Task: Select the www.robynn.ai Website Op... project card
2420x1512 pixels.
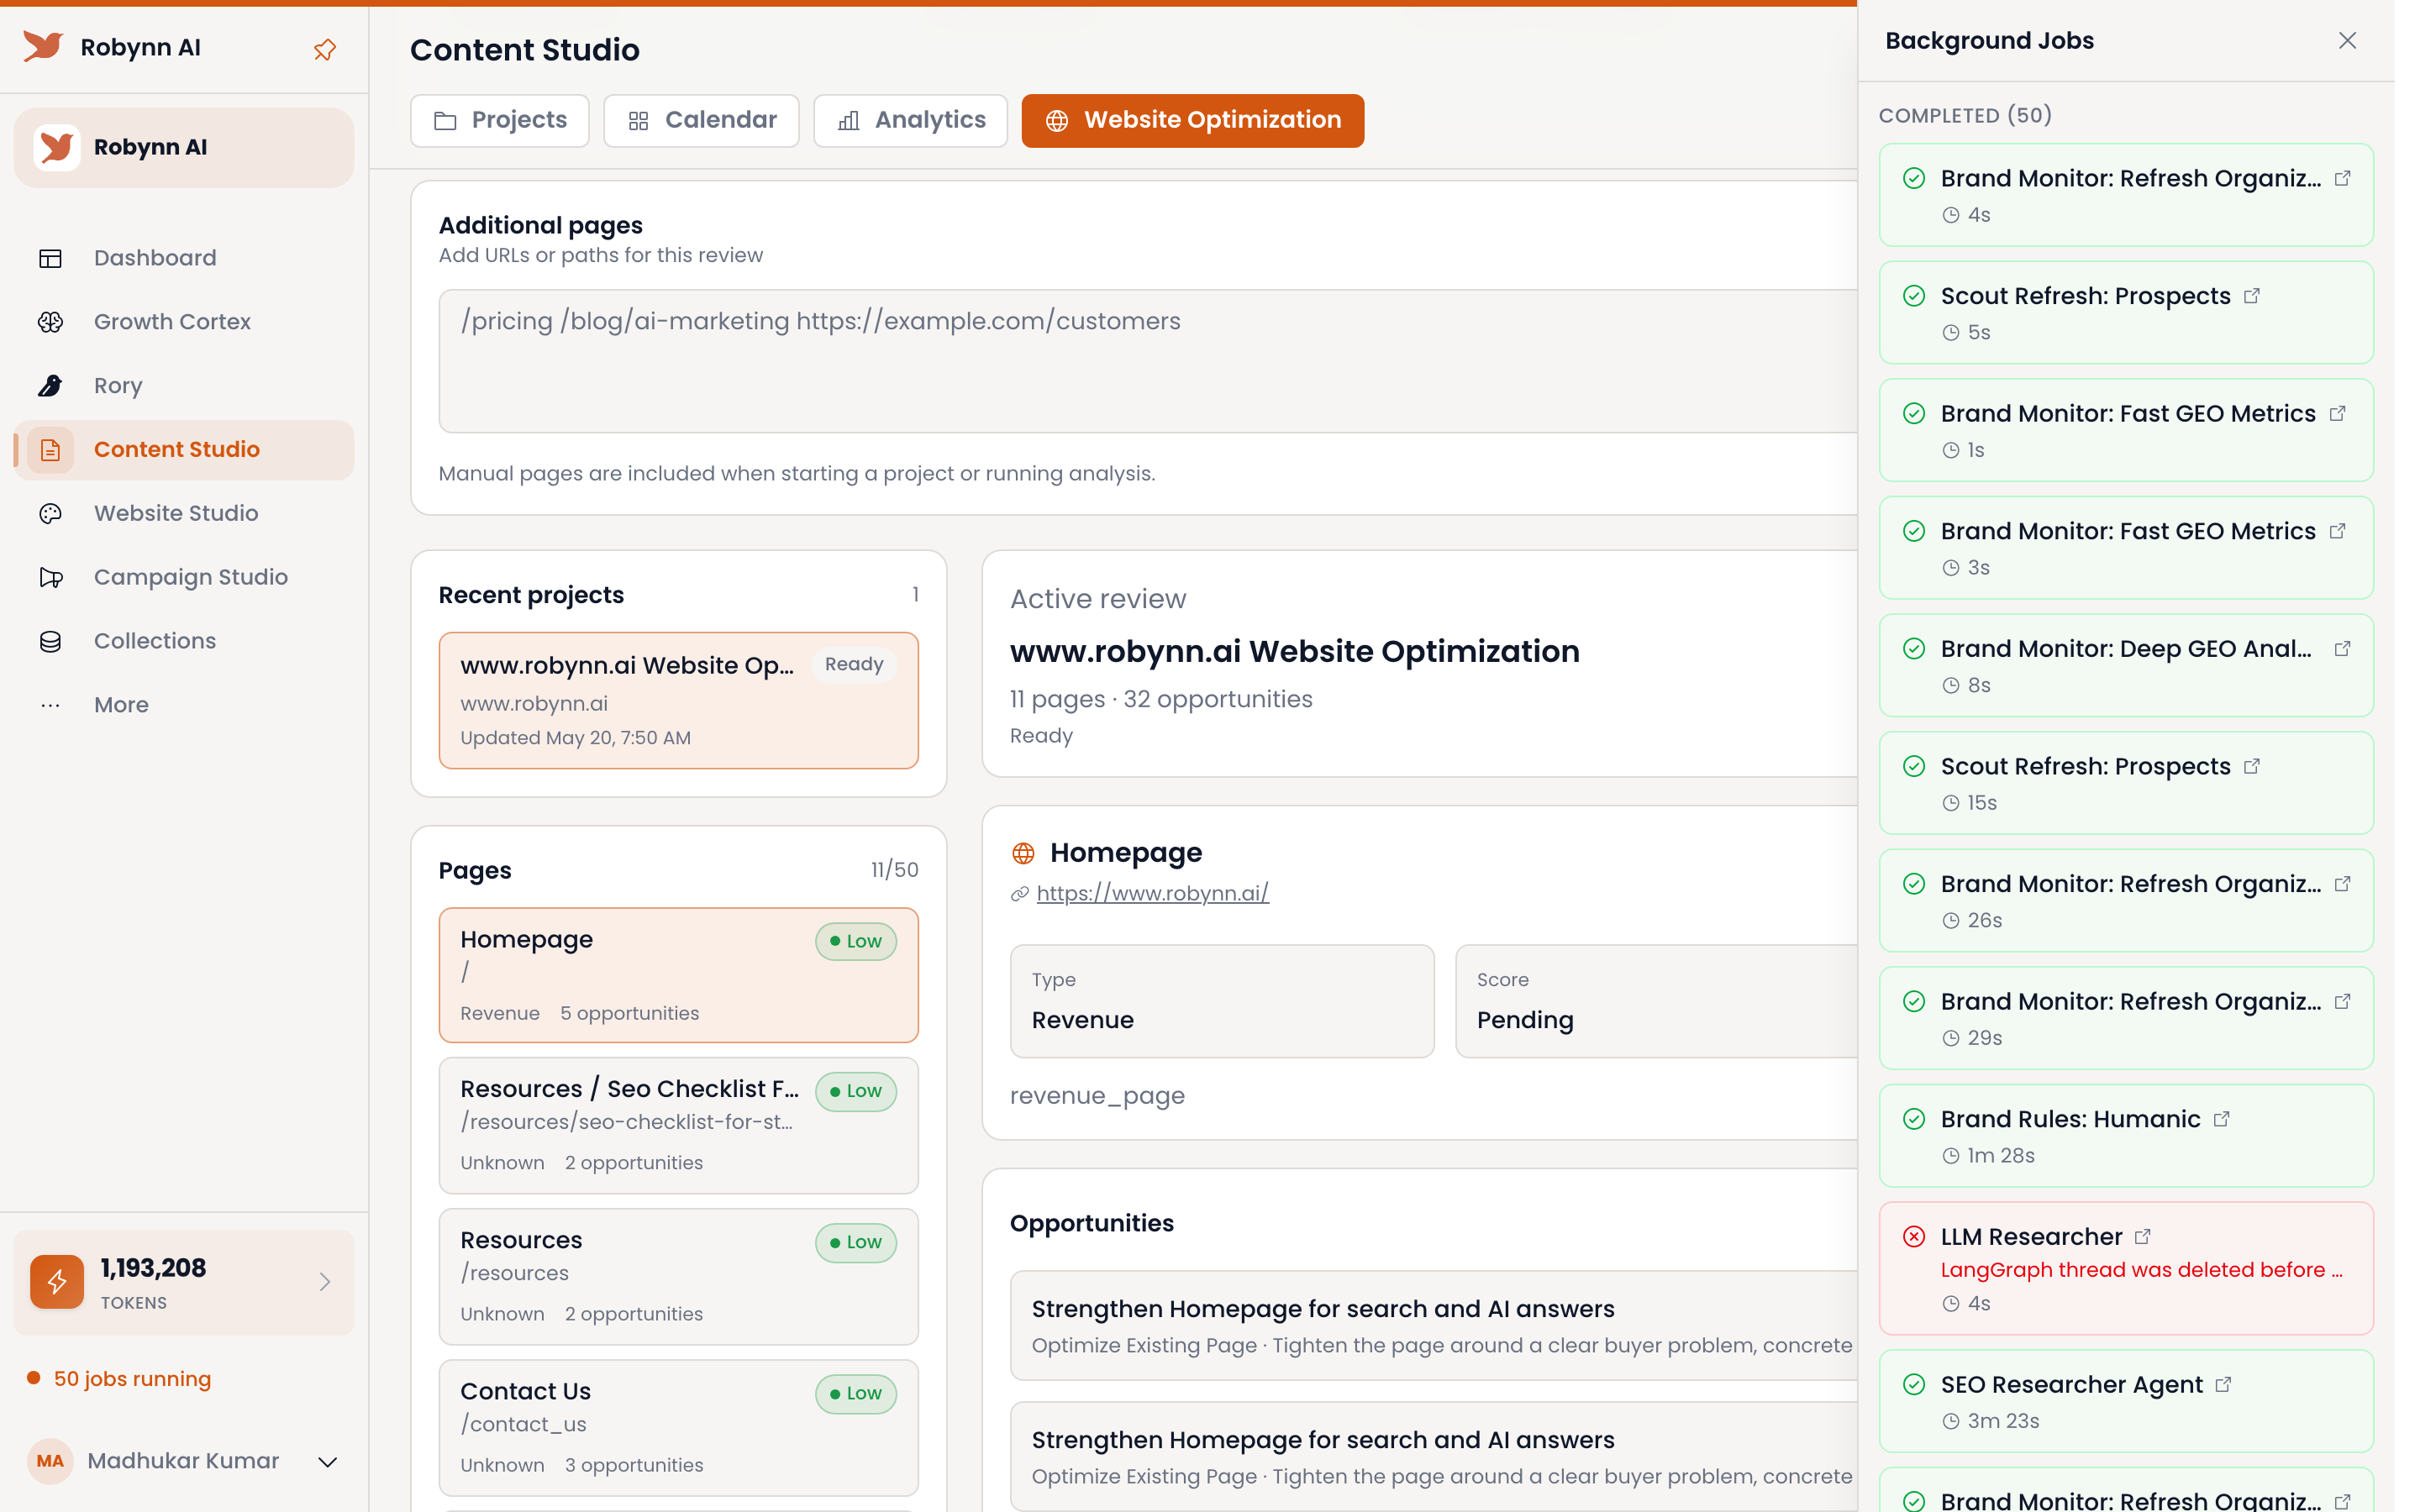Action: (x=678, y=700)
